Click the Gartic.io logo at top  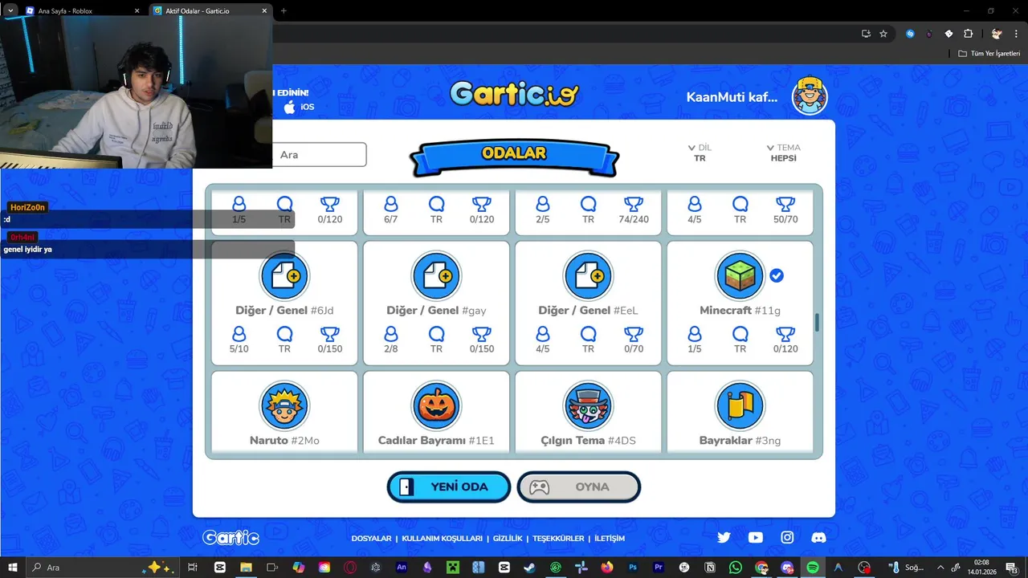coord(514,94)
